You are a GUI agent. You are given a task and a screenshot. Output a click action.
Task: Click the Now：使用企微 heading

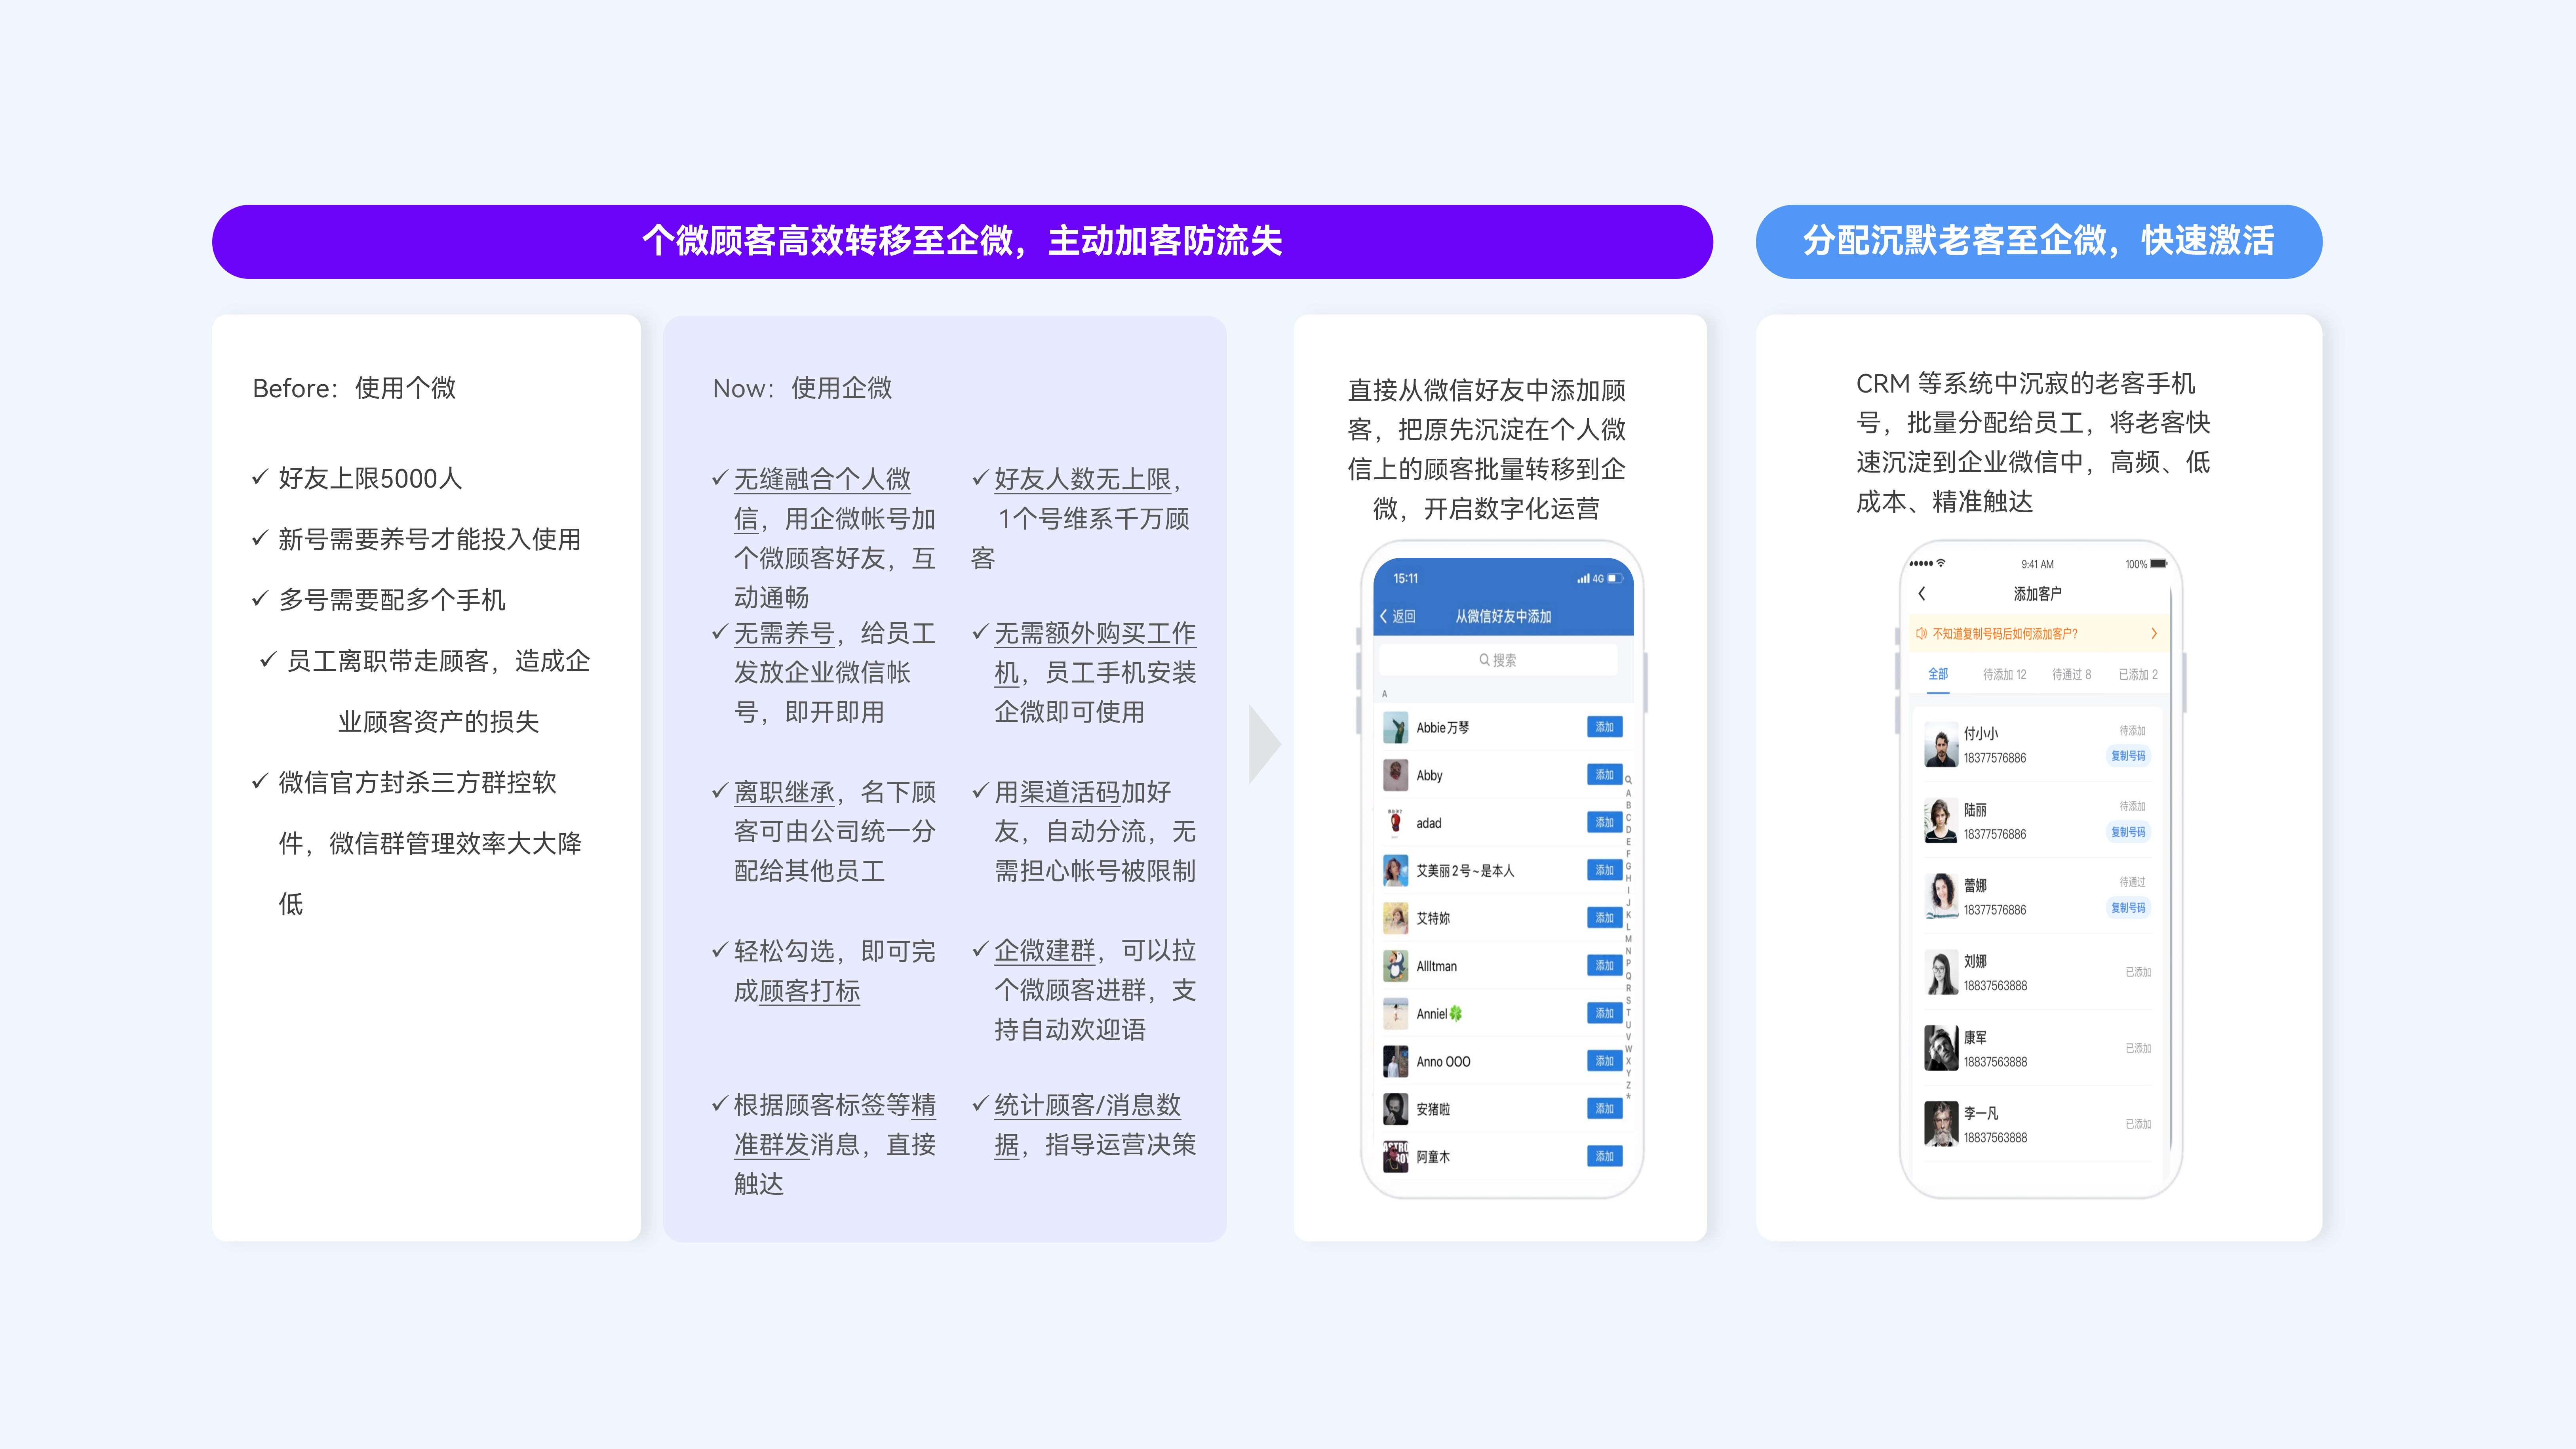click(802, 388)
